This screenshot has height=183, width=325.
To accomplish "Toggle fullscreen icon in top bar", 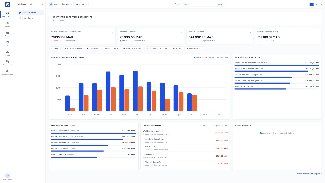I will [x=321, y=4].
